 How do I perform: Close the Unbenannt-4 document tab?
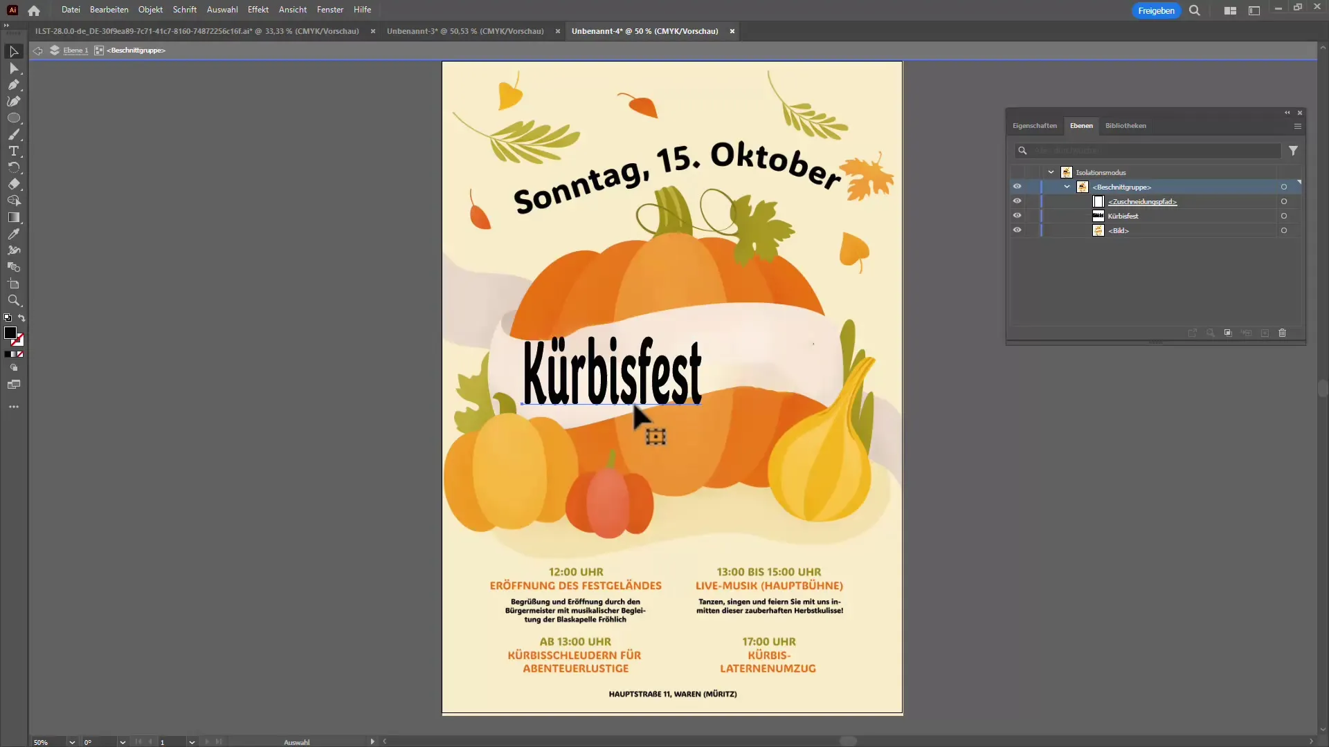coord(732,31)
